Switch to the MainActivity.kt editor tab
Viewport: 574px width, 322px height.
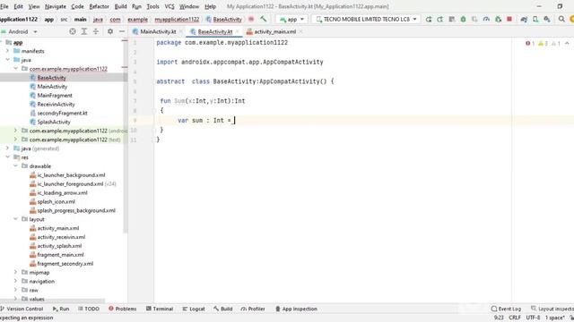click(158, 32)
